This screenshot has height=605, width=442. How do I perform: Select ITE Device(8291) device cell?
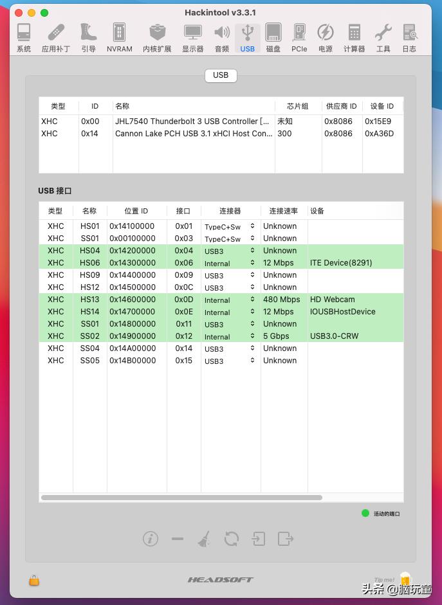(x=341, y=263)
